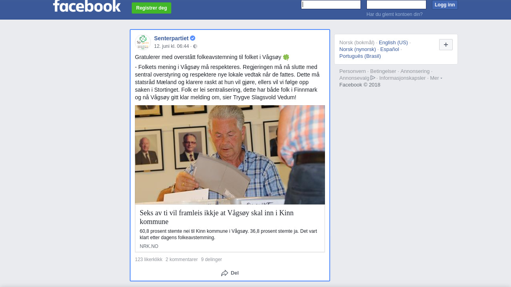Open the Informasjonskapsler footer link

[402, 78]
